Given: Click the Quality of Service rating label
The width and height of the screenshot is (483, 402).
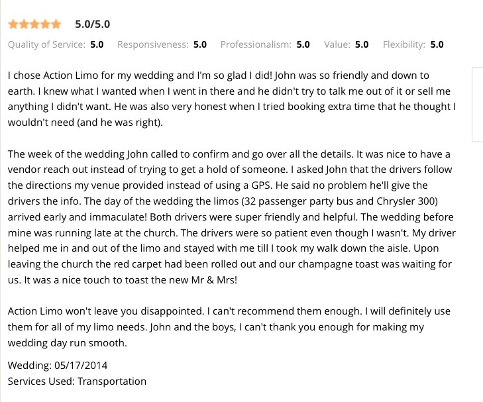Looking at the screenshot, I should pyautogui.click(x=46, y=44).
